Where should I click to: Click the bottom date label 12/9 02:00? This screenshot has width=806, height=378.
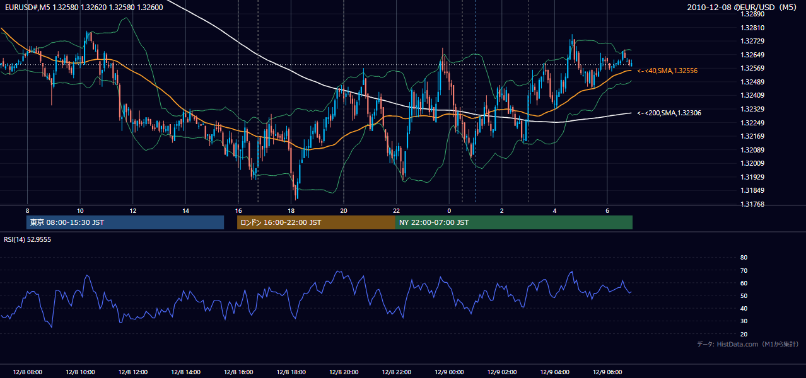click(502, 372)
